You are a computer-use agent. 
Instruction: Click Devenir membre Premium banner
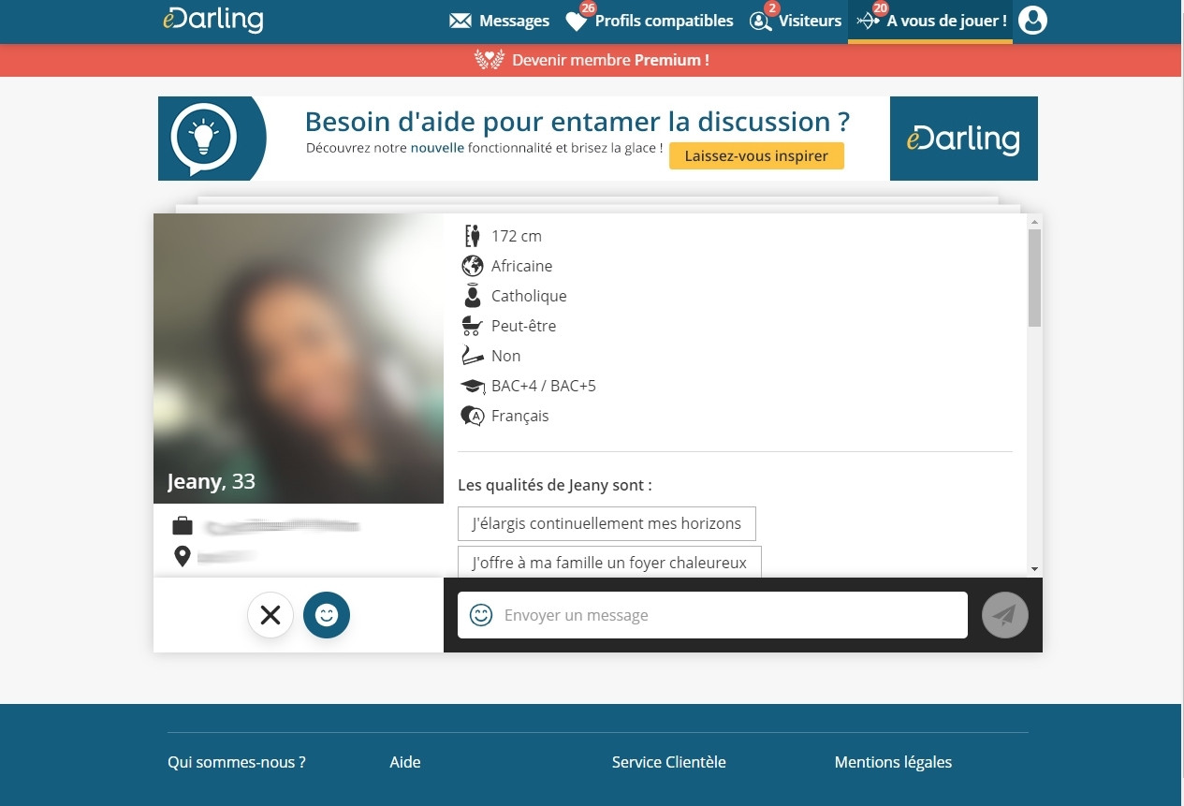(592, 60)
